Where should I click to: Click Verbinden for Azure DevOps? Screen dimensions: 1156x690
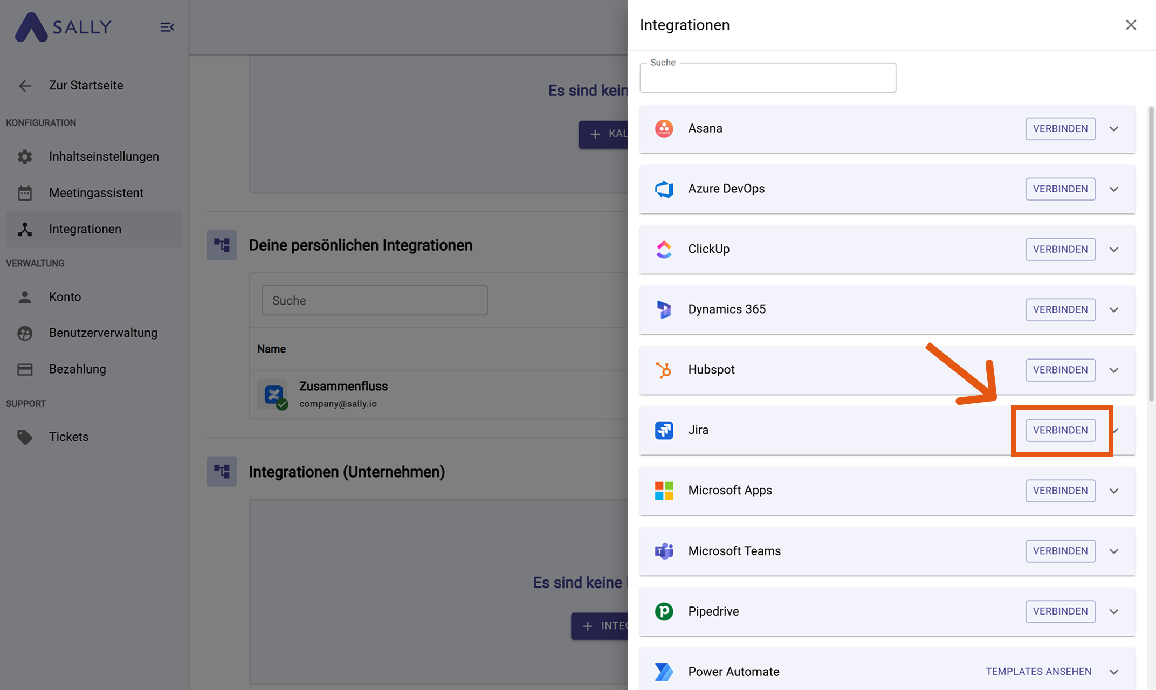click(1060, 189)
